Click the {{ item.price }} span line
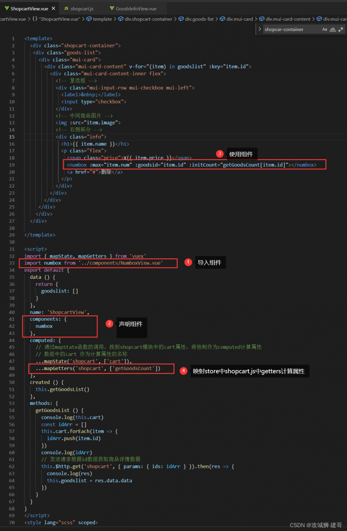Viewport: 347px width, 531px height. point(129,158)
